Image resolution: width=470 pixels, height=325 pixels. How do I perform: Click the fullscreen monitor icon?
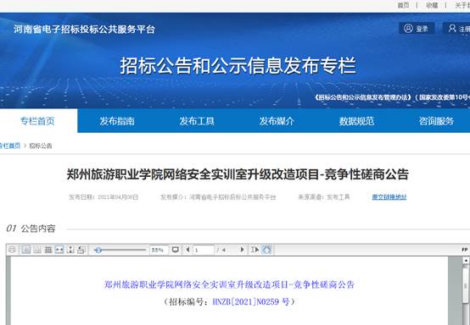coord(176,250)
